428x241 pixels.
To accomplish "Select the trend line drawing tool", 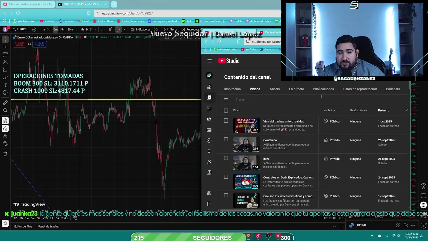I will pos(5,47).
